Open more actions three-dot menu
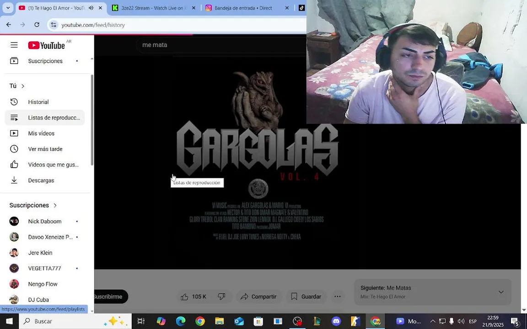 338,297
